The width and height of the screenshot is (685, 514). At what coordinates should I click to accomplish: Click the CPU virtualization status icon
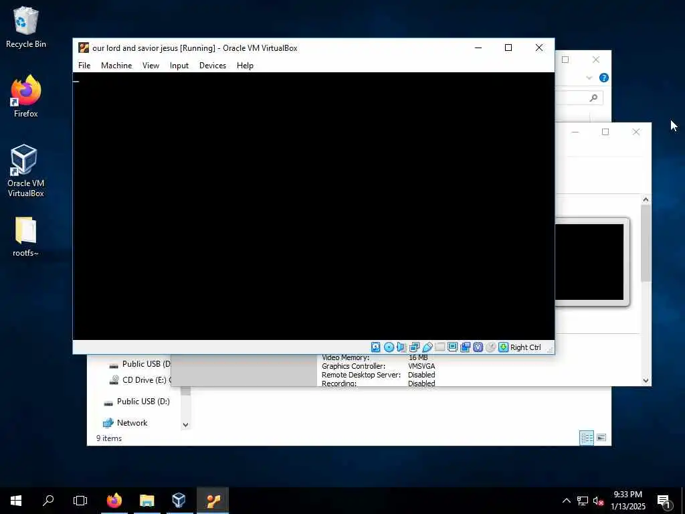[x=478, y=347]
